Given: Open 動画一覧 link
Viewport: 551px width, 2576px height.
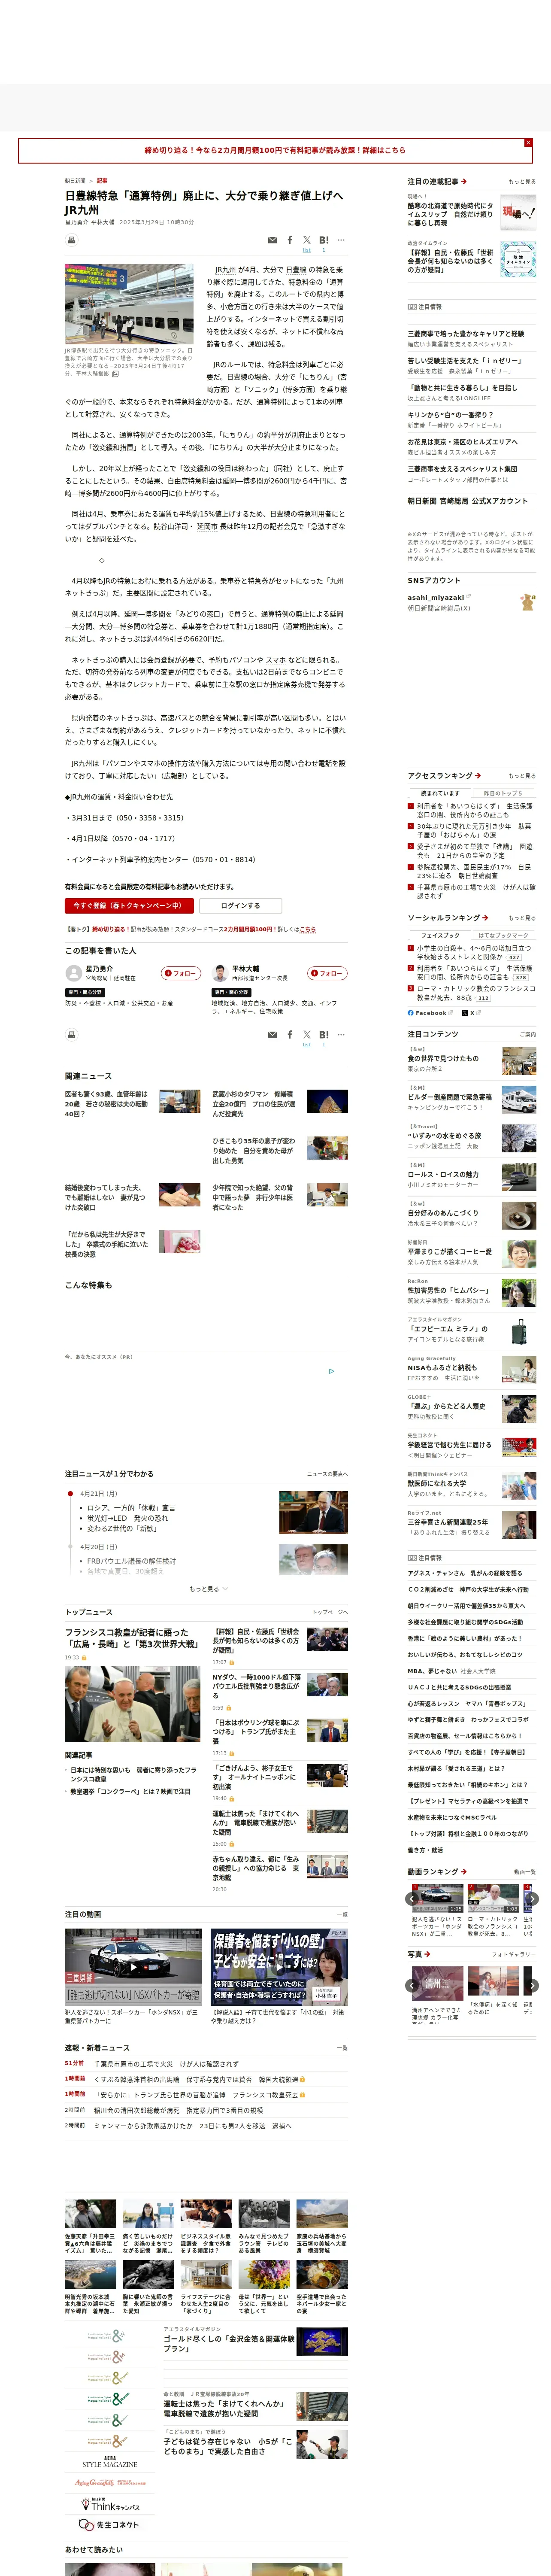Looking at the screenshot, I should [524, 1872].
